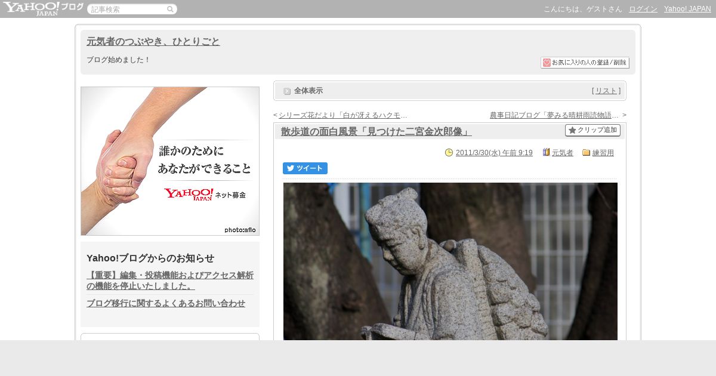Open the post date 2011/3/30 link
The height and width of the screenshot is (376, 716).
point(494,153)
